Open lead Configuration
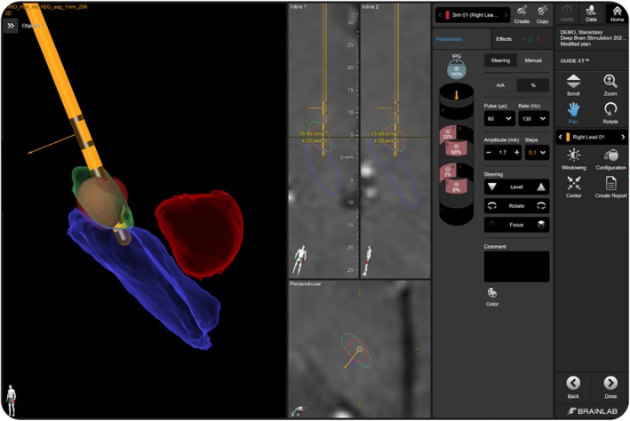The width and height of the screenshot is (630, 421). pyautogui.click(x=610, y=159)
